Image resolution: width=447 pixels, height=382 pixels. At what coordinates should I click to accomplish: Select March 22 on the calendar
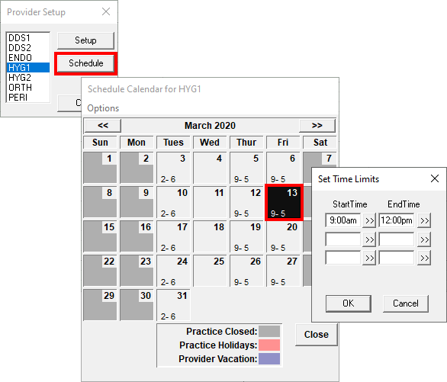coord(100,271)
